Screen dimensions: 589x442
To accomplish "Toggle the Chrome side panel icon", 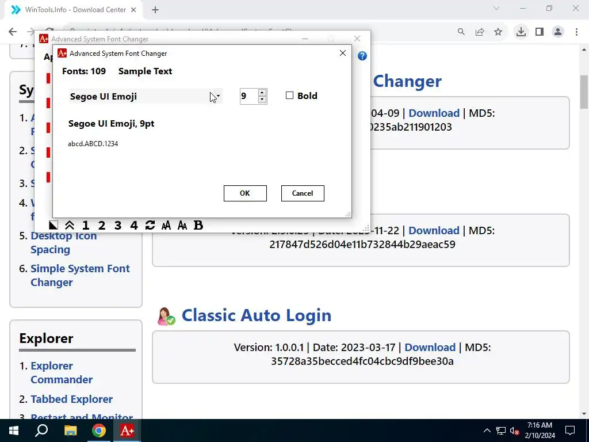I will click(540, 32).
